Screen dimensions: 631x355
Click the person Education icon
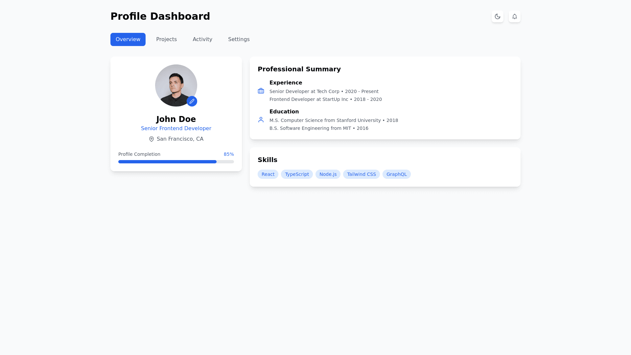click(x=261, y=120)
